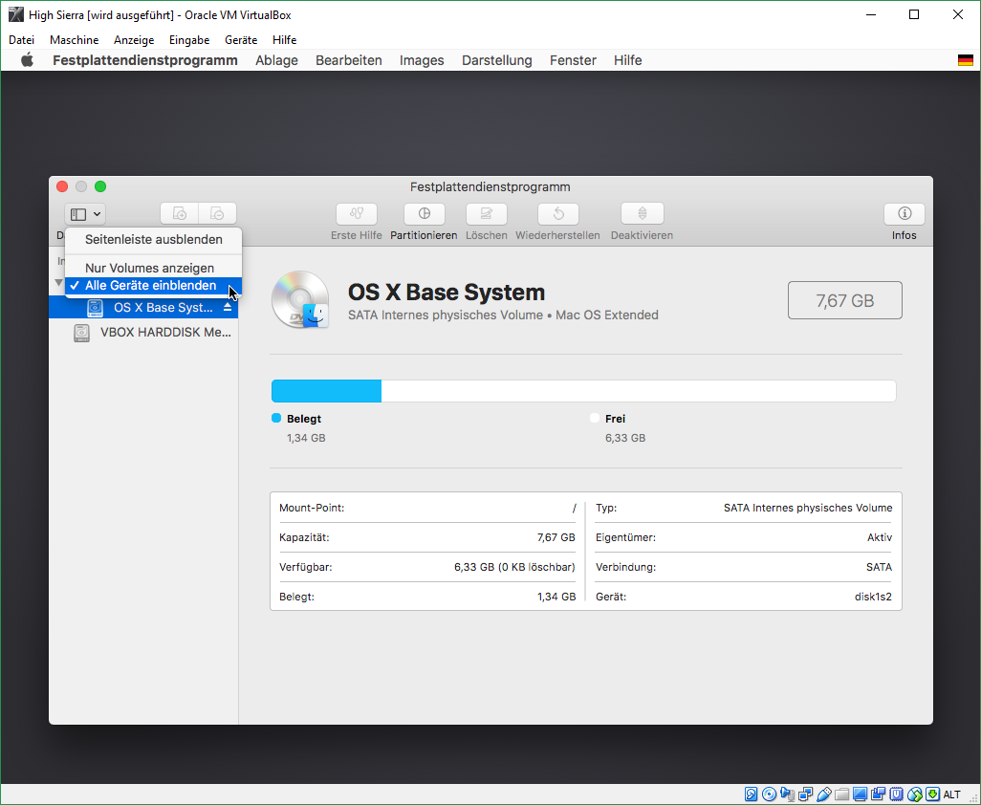The height and width of the screenshot is (805, 981).
Task: Click the VirtualBox recording status icon
Action: point(879,794)
